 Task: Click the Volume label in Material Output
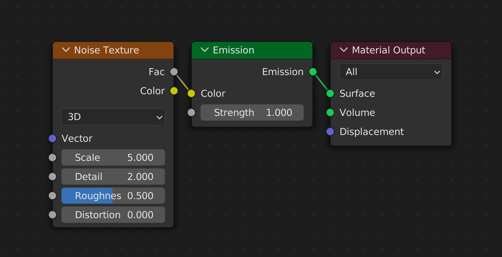tap(357, 113)
